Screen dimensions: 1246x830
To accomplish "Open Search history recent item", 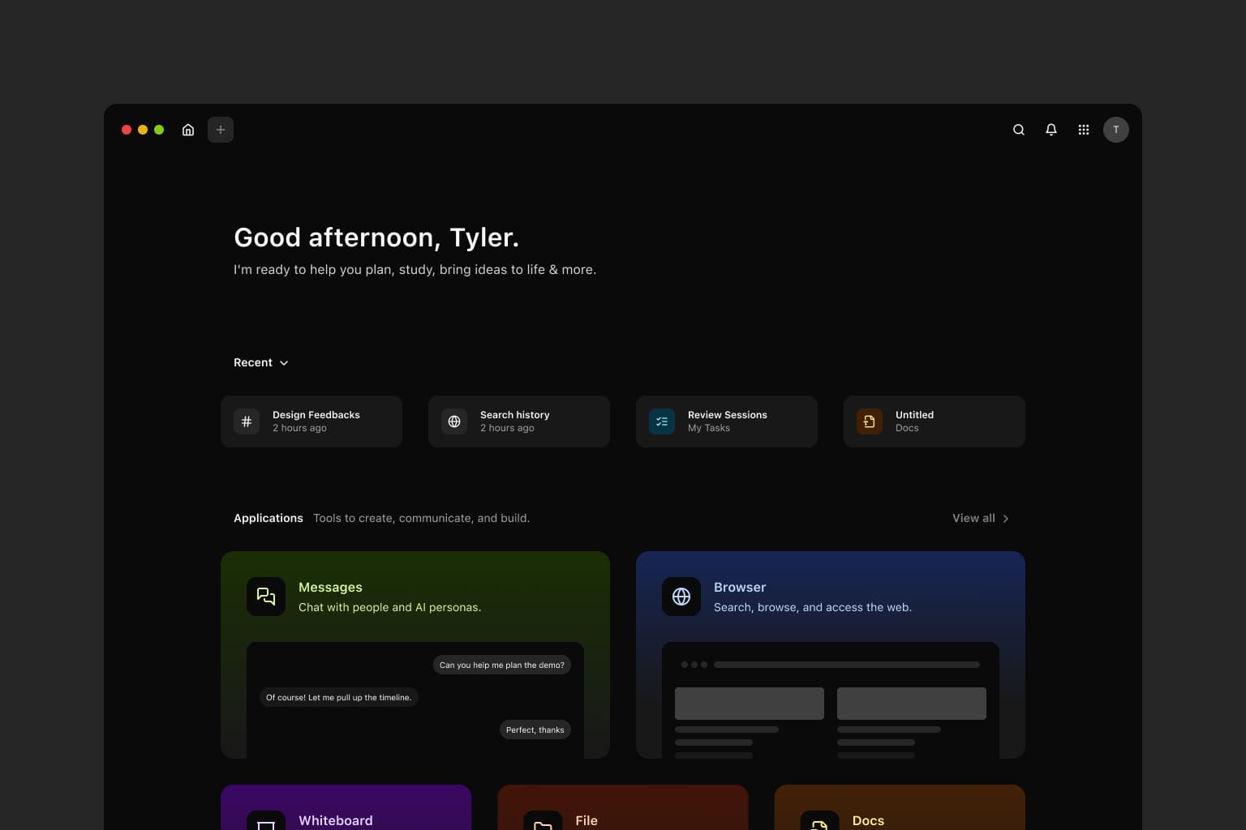I will (519, 421).
